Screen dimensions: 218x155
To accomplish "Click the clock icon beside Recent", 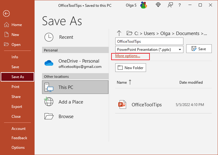I will pos(49,37).
